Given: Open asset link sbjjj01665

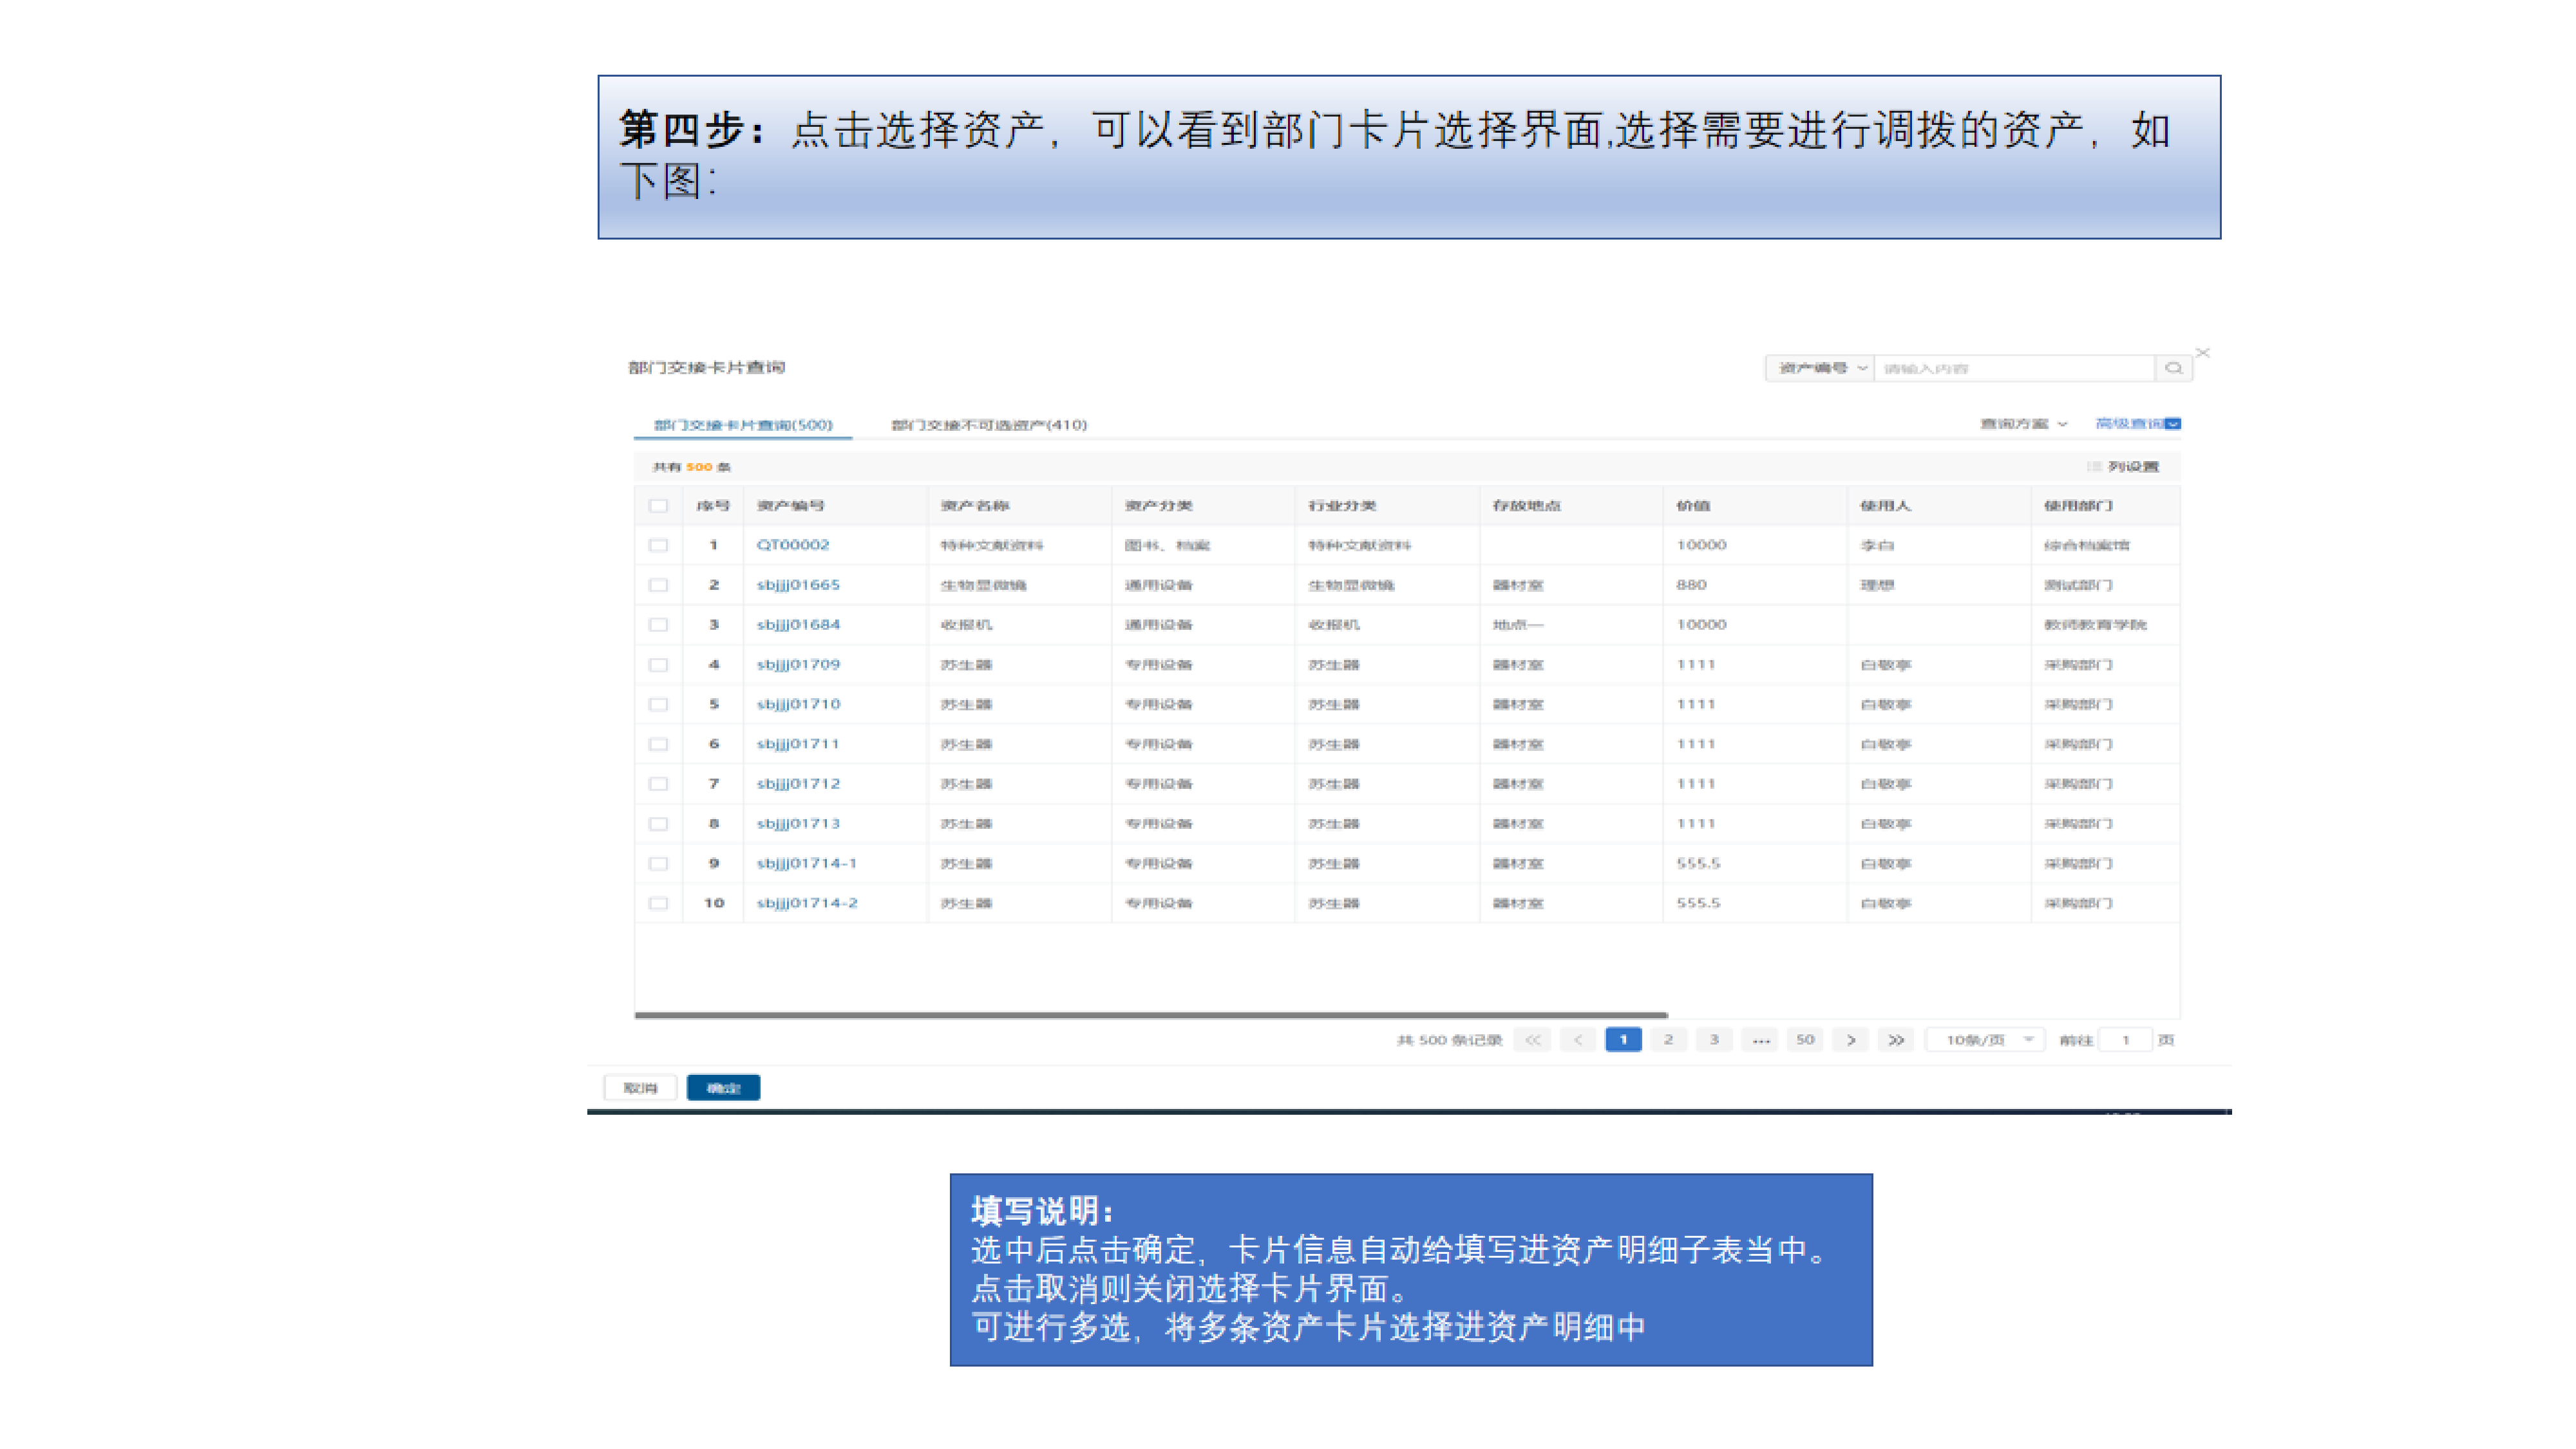Looking at the screenshot, I should coord(798,585).
